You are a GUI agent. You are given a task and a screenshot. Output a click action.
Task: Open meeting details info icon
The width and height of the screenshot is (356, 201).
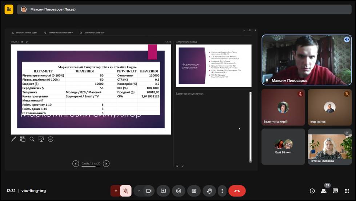312,191
